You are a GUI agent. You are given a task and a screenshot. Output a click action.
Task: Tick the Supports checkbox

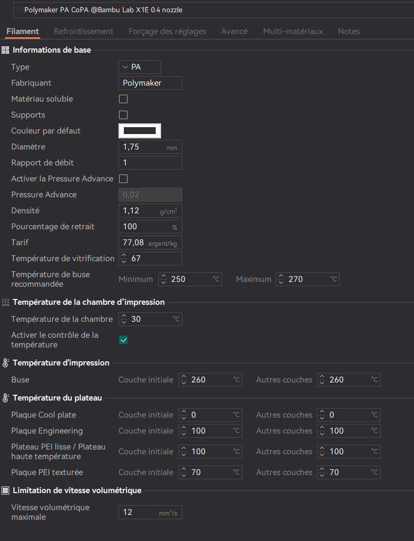(123, 115)
